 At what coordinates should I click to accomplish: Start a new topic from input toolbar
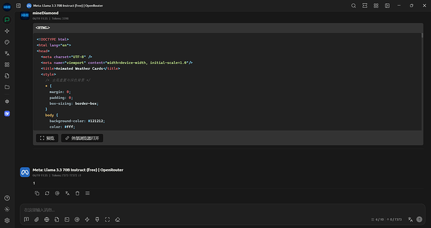pyautogui.click(x=26, y=219)
